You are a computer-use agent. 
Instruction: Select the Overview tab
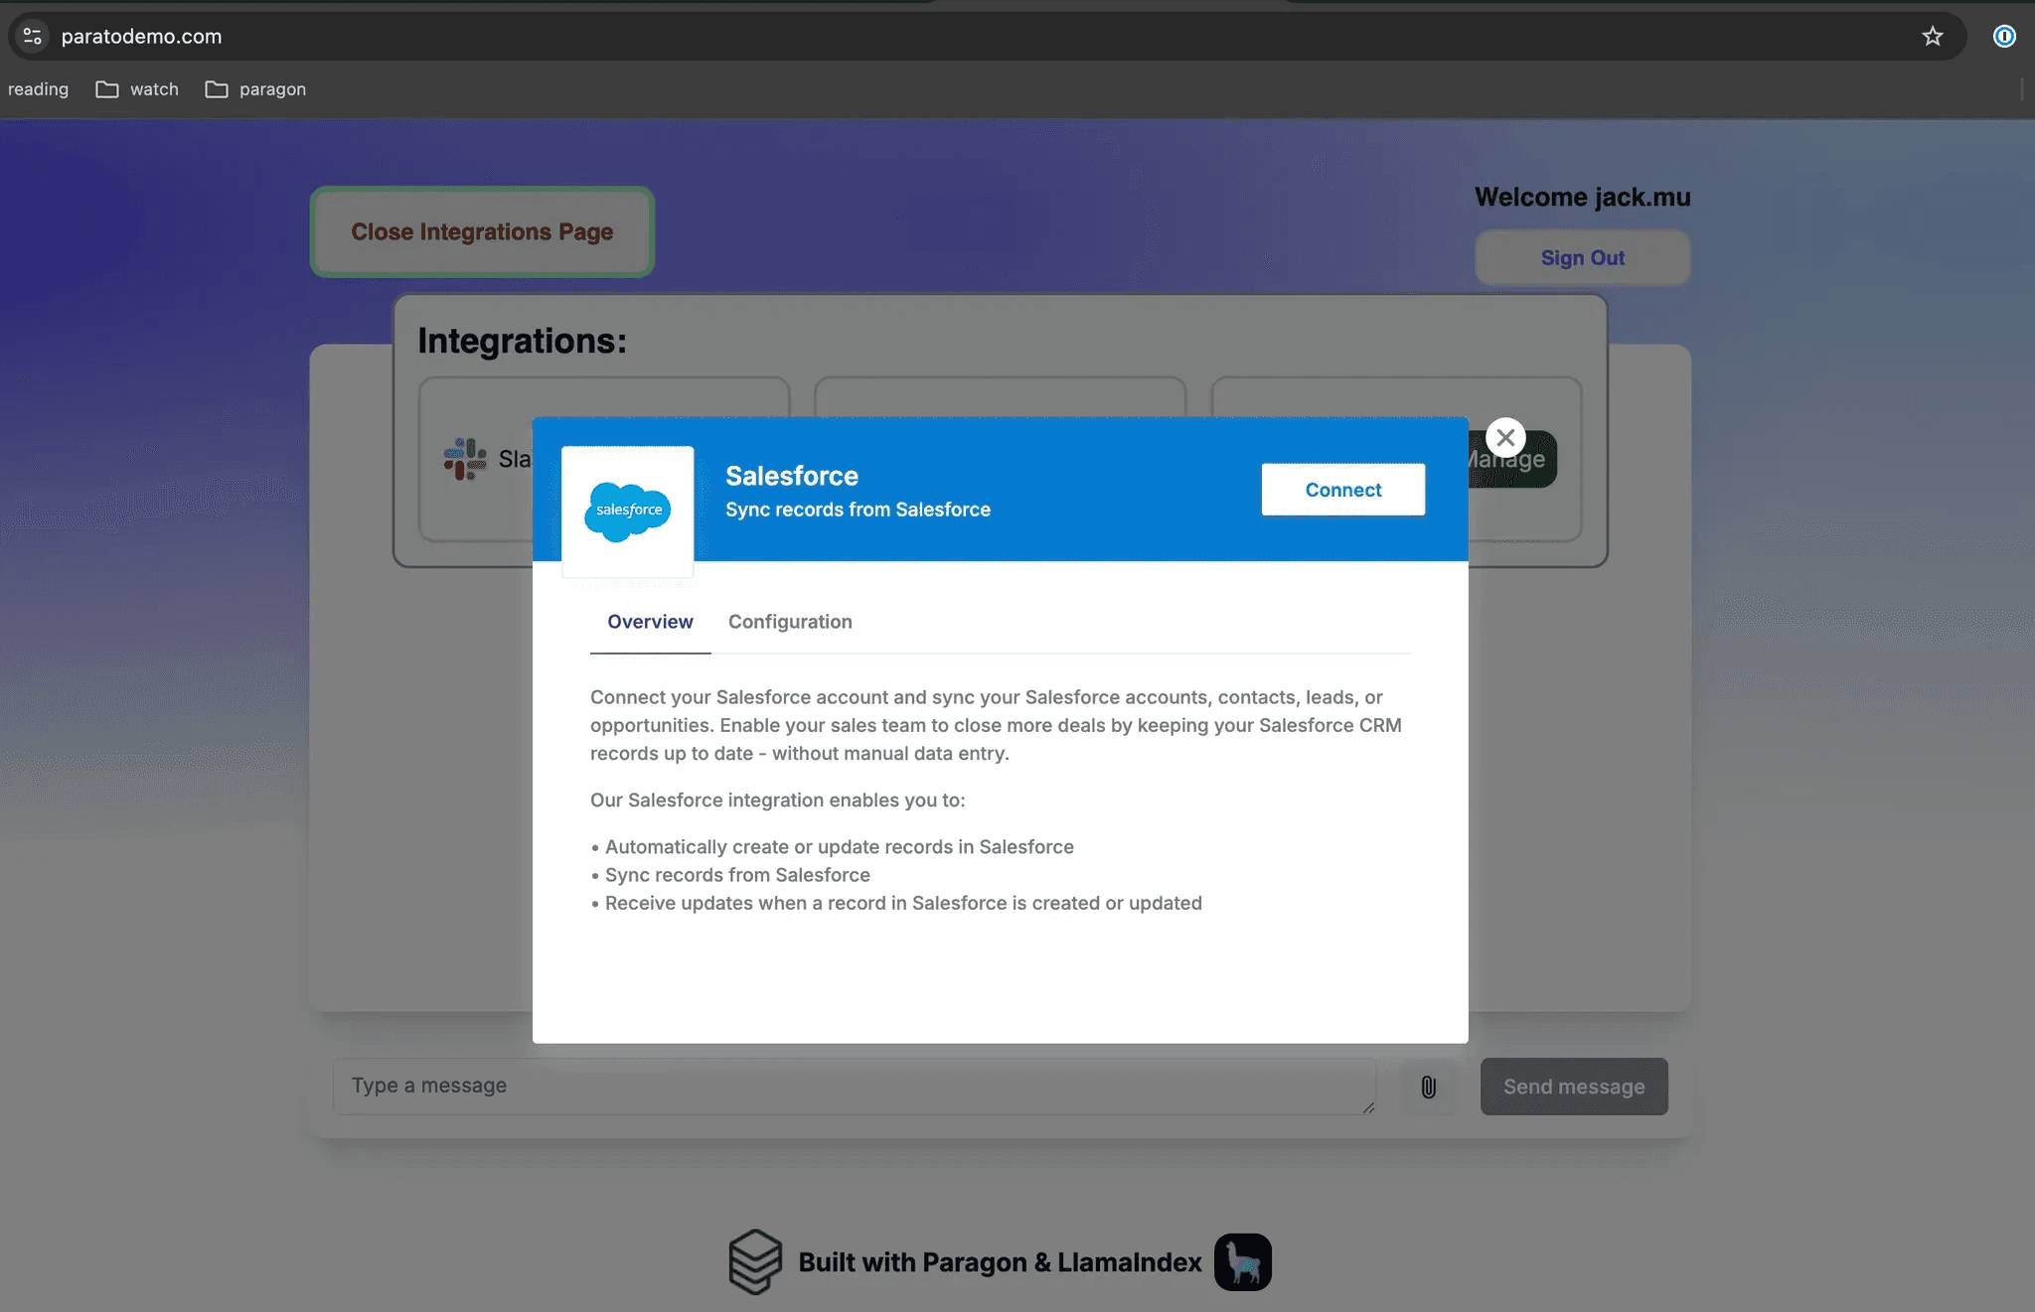pyautogui.click(x=650, y=622)
